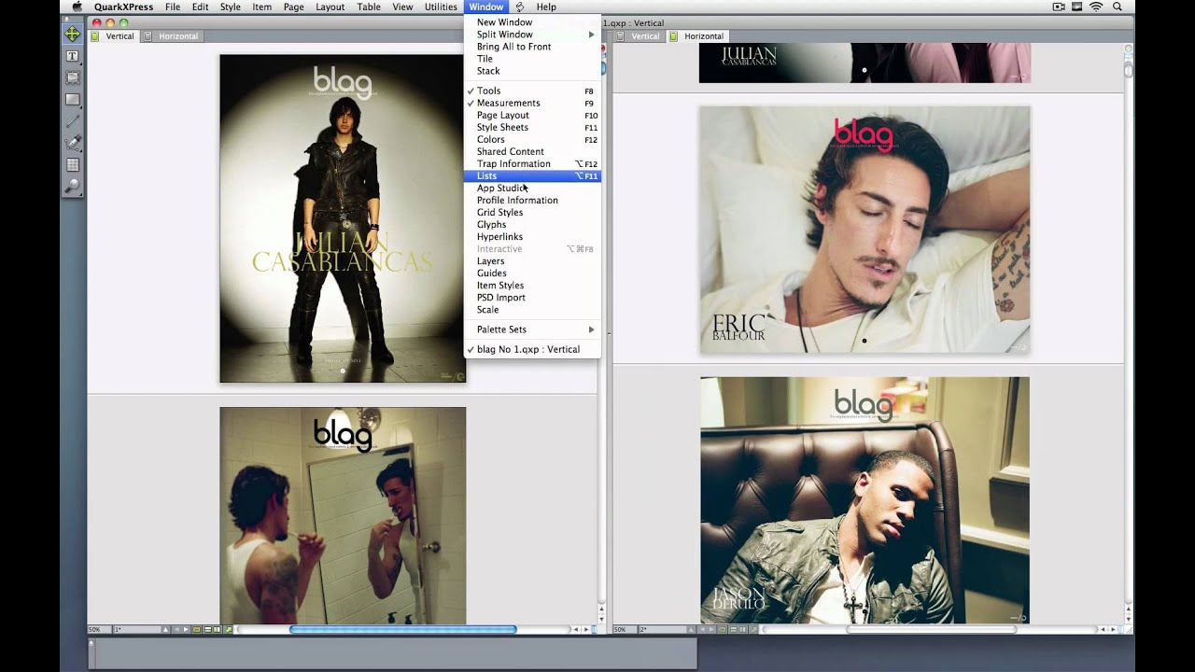
Task: Open left window's page number field
Action: click(x=136, y=629)
